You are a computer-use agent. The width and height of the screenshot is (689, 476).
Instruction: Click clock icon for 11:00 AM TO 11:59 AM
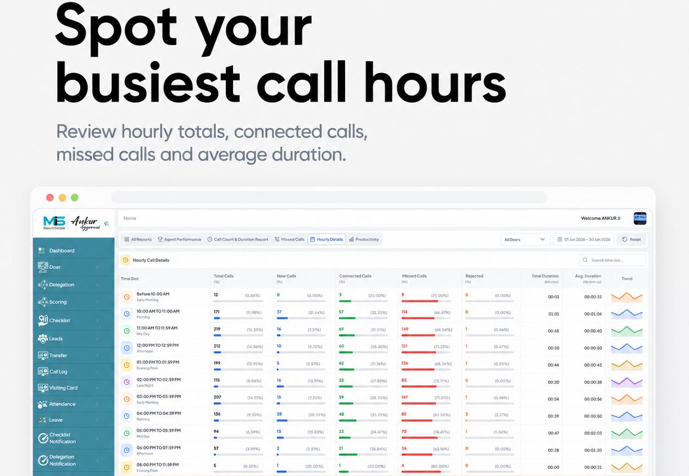(126, 331)
